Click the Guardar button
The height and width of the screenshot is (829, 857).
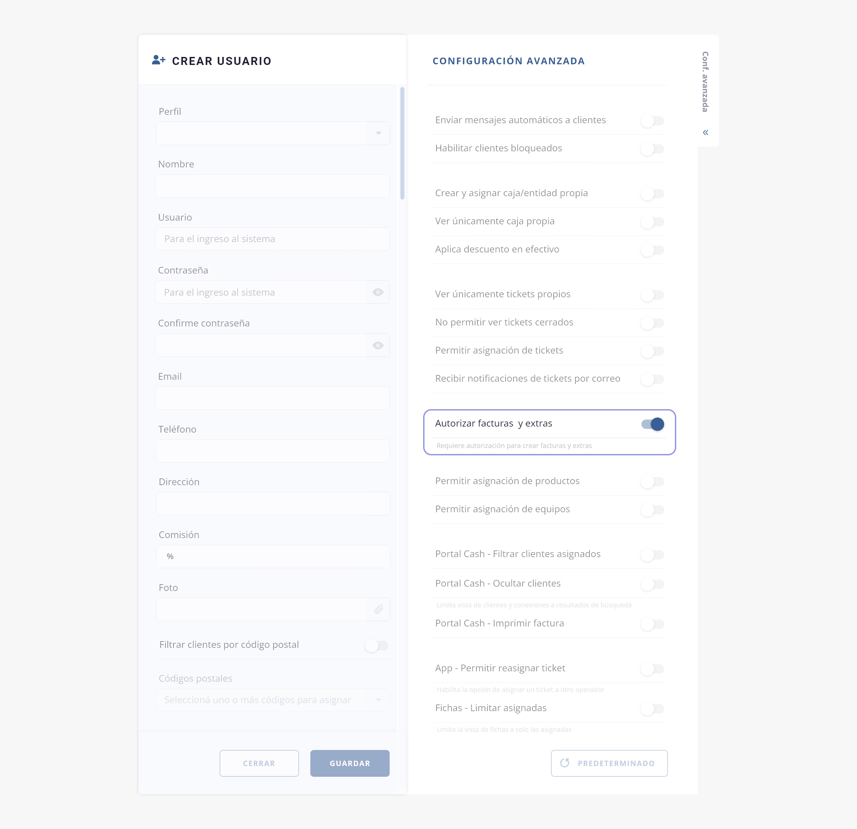(x=350, y=763)
